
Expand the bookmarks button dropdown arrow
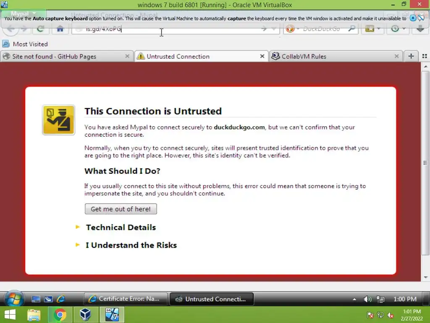[379, 29]
